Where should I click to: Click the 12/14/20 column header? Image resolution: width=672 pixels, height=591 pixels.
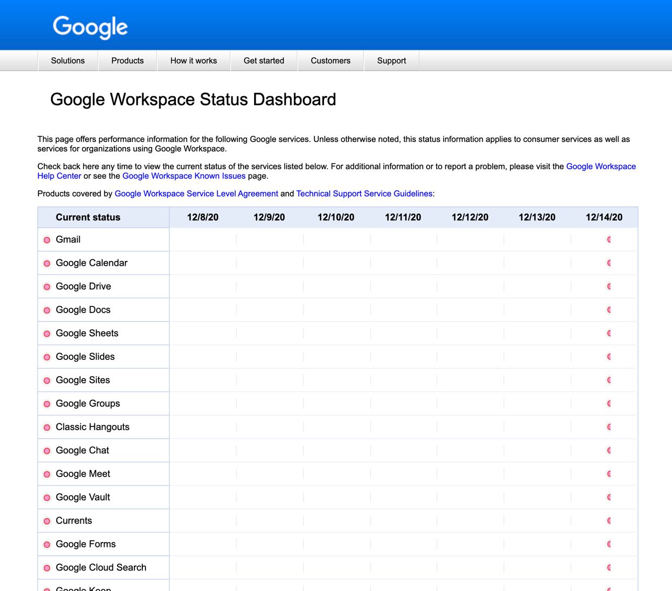click(604, 217)
